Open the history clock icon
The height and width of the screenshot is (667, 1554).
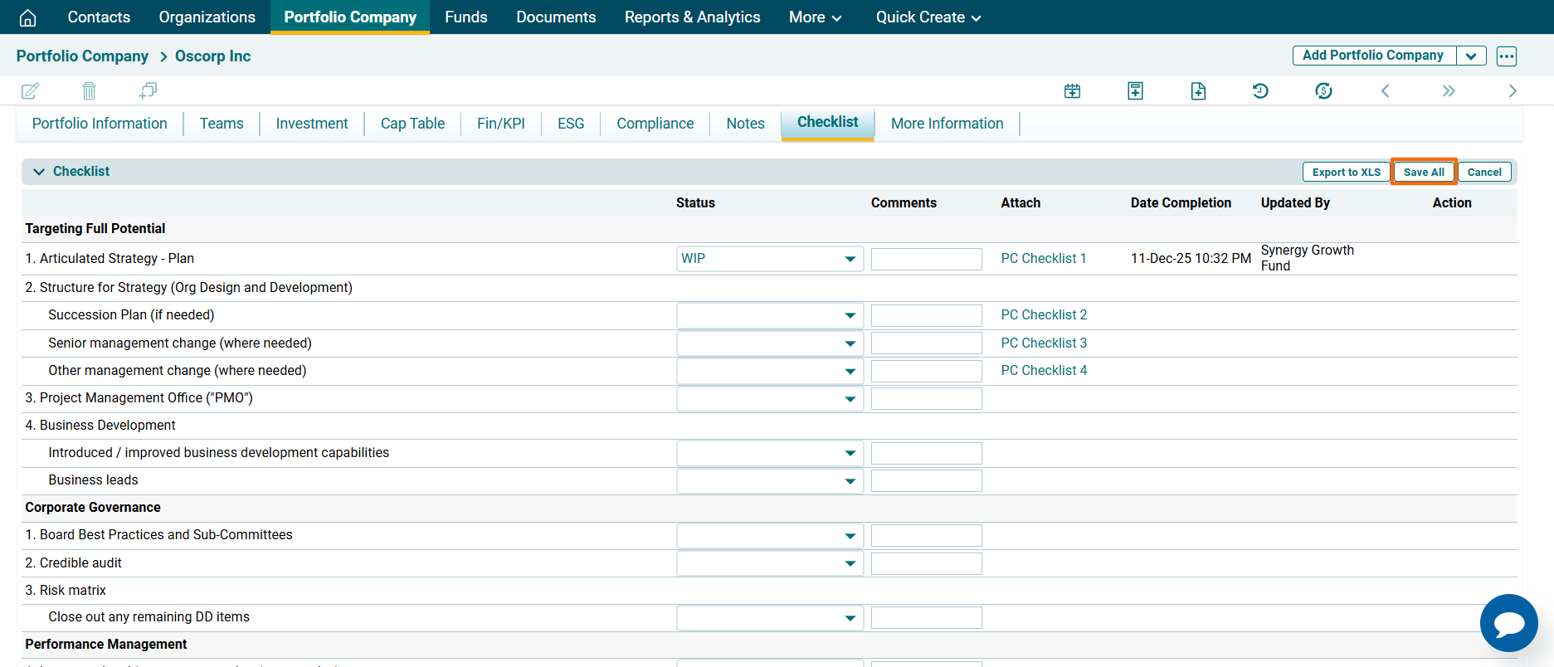click(x=1260, y=91)
